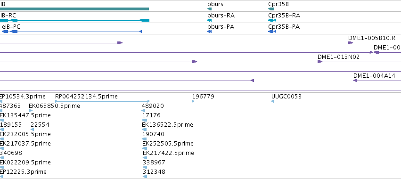Select the Cpr35B-PA protein glyph

(x=272, y=32)
